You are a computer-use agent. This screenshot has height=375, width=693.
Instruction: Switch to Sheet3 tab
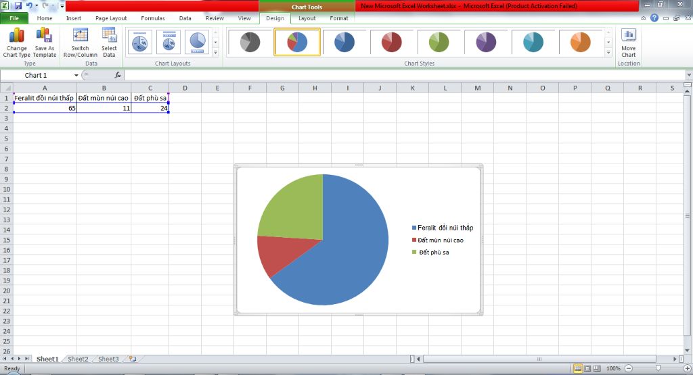point(108,359)
